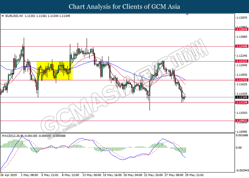Click the EURUSD,H4 symbol title text
This screenshot has width=249, height=178.
click(x=14, y=16)
